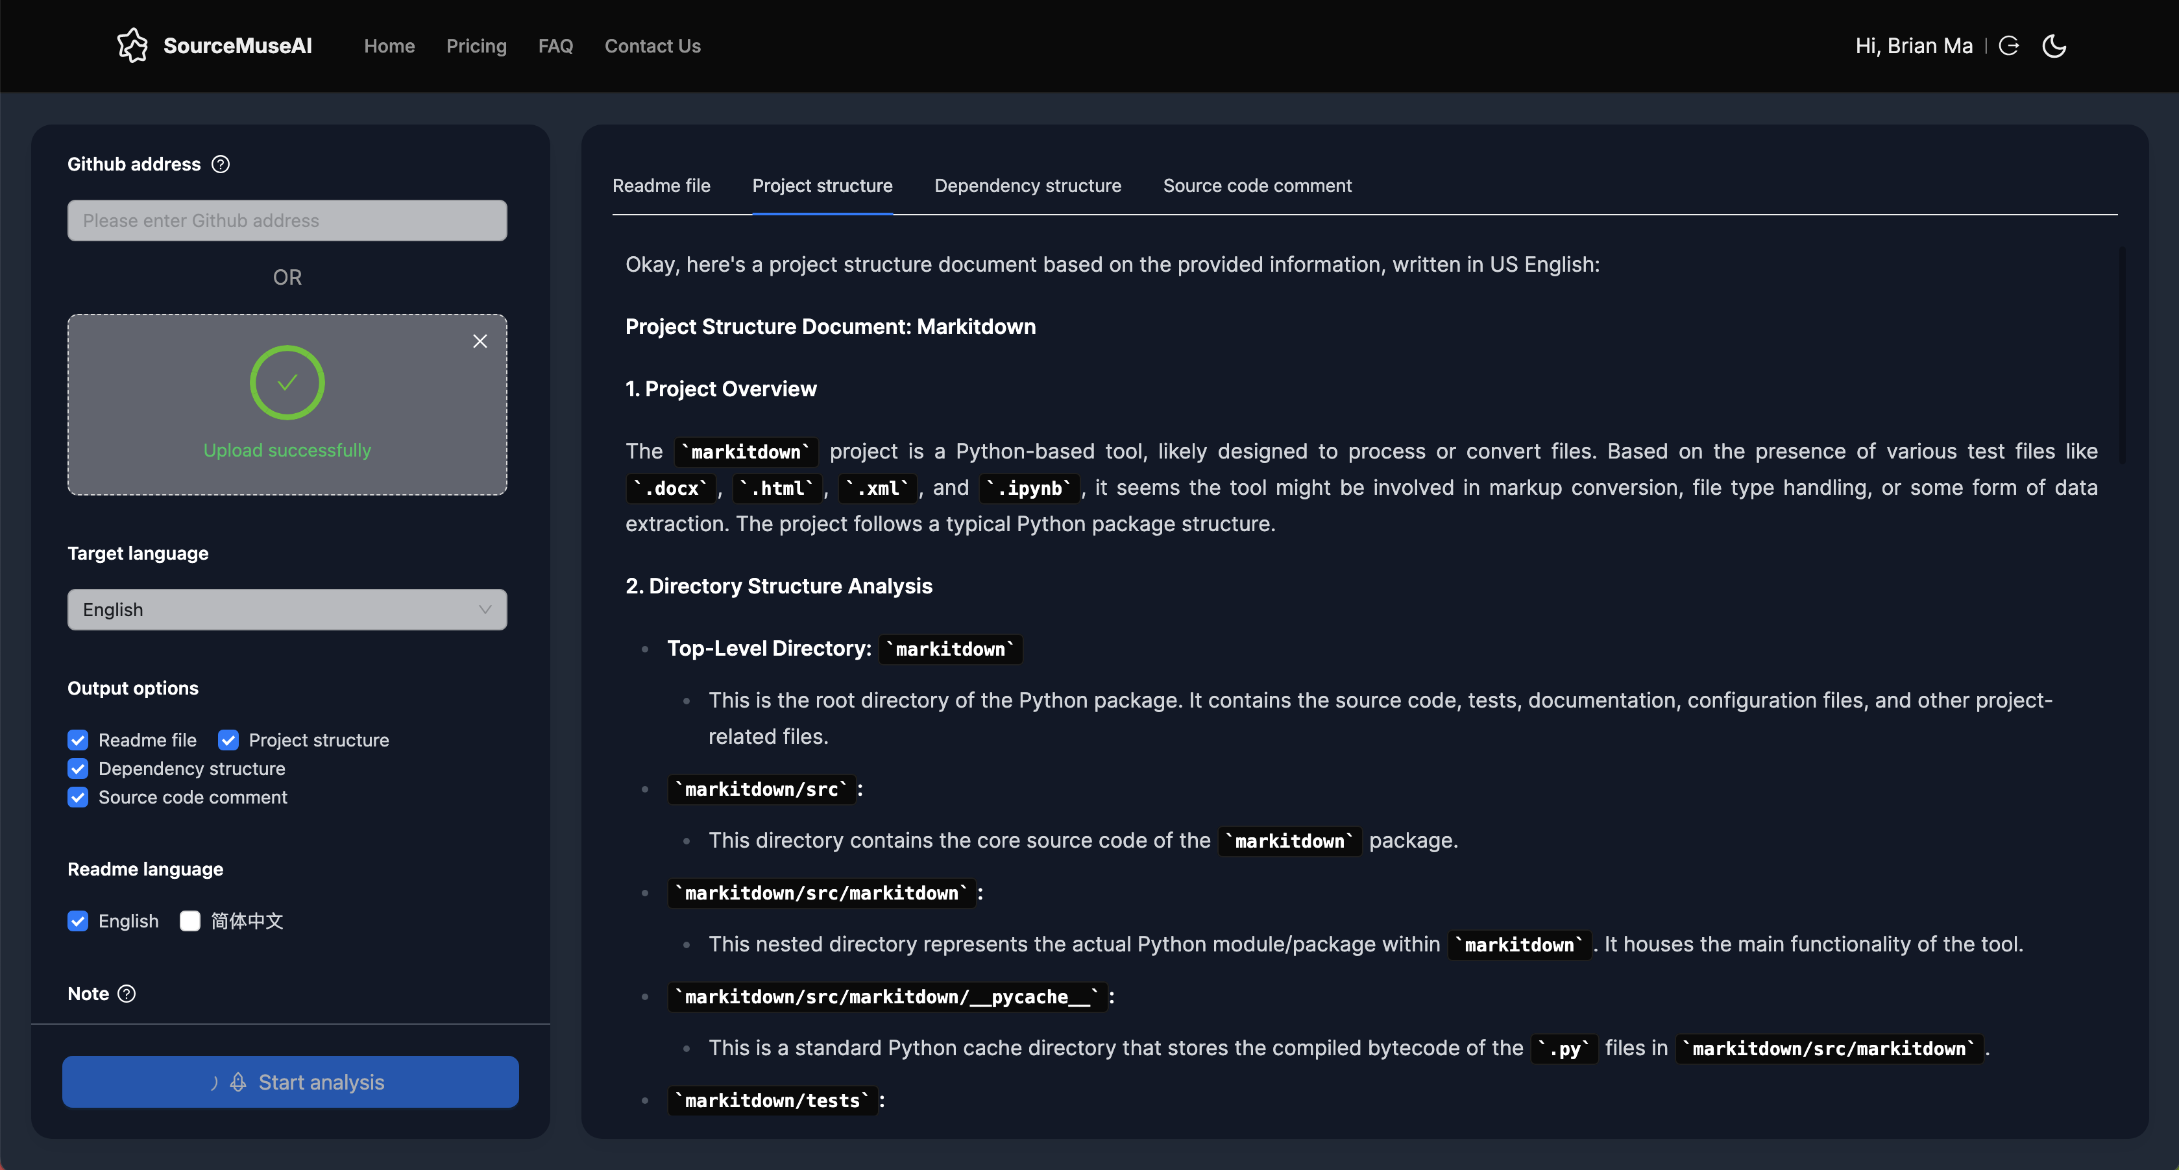Image resolution: width=2179 pixels, height=1170 pixels.
Task: Expand the English language selector chevron
Action: tap(484, 610)
